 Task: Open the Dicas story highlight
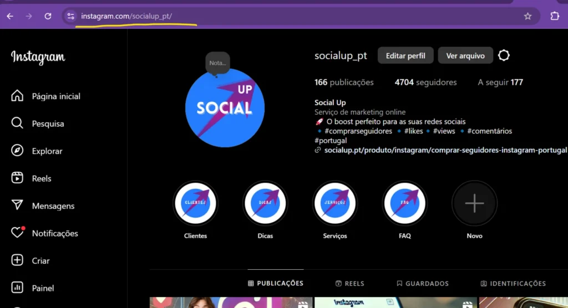click(265, 203)
